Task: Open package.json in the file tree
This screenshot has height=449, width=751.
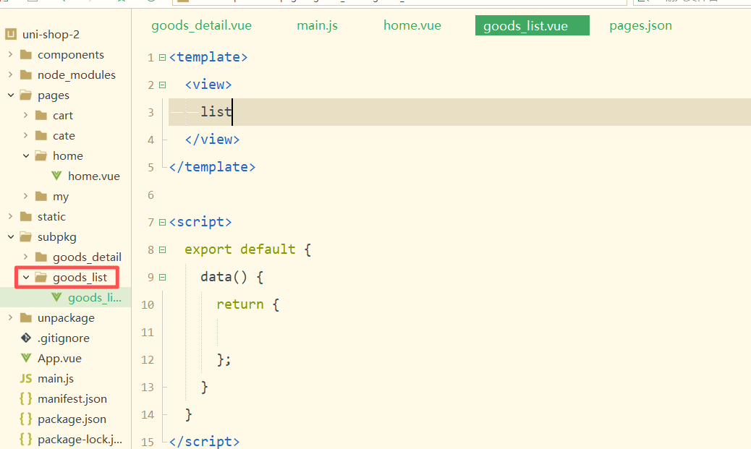Action: tap(72, 419)
